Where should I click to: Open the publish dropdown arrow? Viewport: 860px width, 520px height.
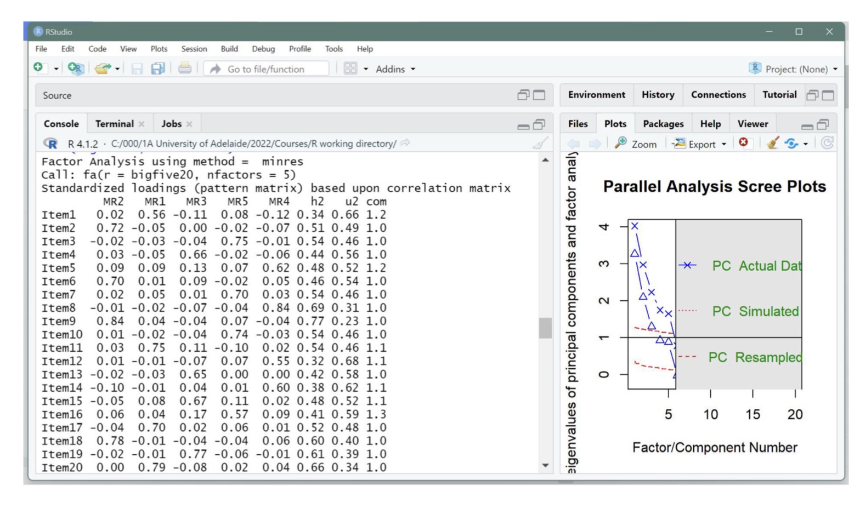[805, 144]
